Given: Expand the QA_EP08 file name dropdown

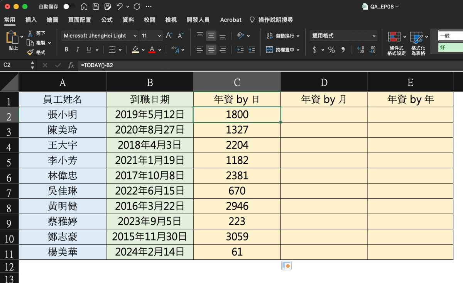Looking at the screenshot, I should tap(397, 7).
